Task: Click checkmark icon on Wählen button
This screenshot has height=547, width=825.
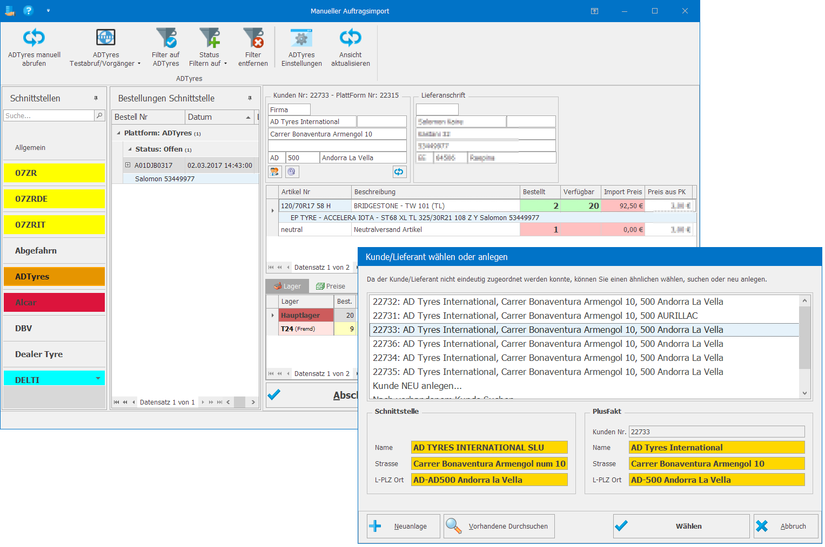Action: pyautogui.click(x=621, y=526)
